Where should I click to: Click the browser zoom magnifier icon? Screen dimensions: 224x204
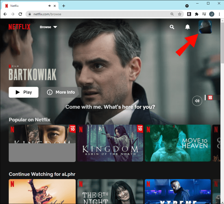[x=172, y=14]
